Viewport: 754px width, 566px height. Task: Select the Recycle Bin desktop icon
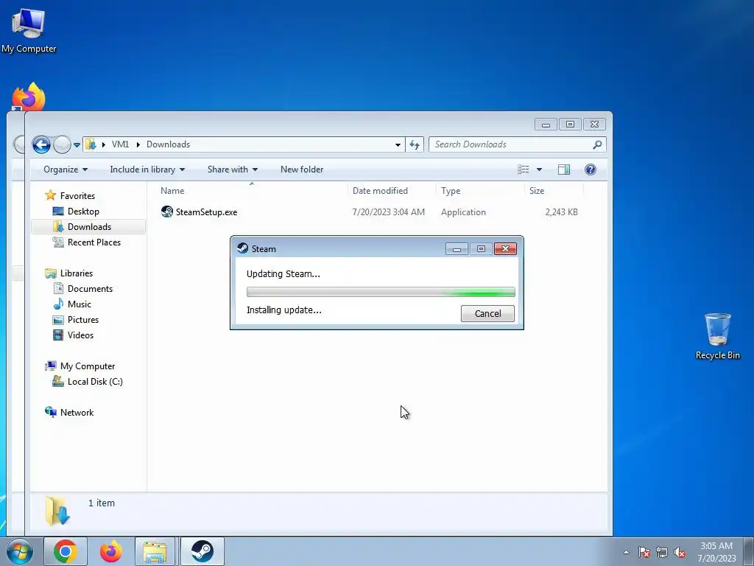pyautogui.click(x=717, y=336)
